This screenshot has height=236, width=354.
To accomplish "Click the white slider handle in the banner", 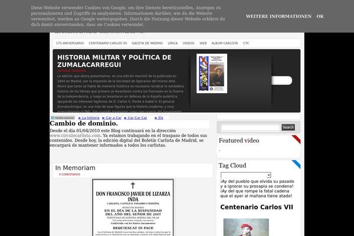I will (282, 80).
